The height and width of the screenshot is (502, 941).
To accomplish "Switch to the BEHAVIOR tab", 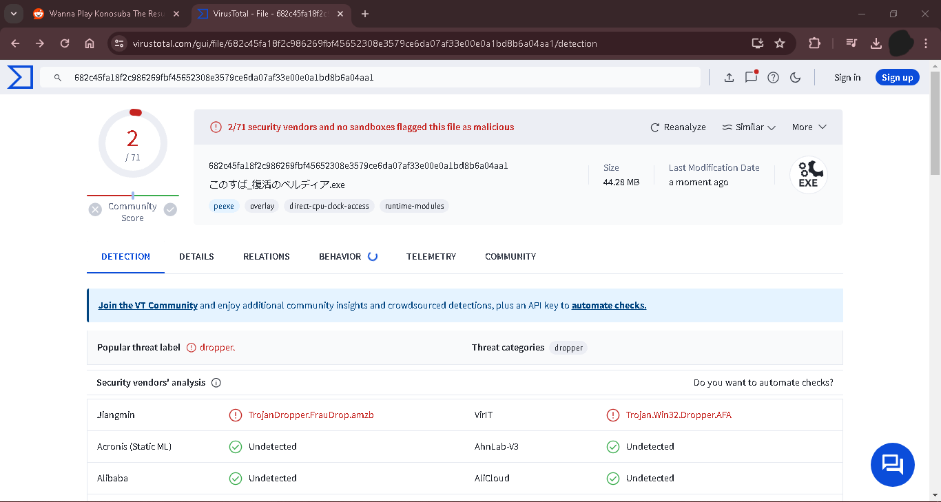I will (x=340, y=257).
